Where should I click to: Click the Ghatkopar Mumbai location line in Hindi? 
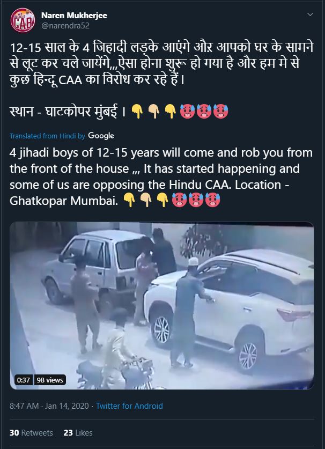tap(68, 112)
